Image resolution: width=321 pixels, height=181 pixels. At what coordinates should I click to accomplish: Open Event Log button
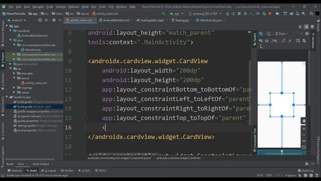tap(305, 170)
